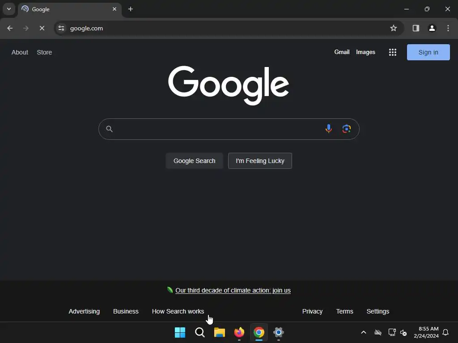Screen dimensions: 458x343
Task: Open Settings gear app in taskbar
Action: [x=279, y=332]
